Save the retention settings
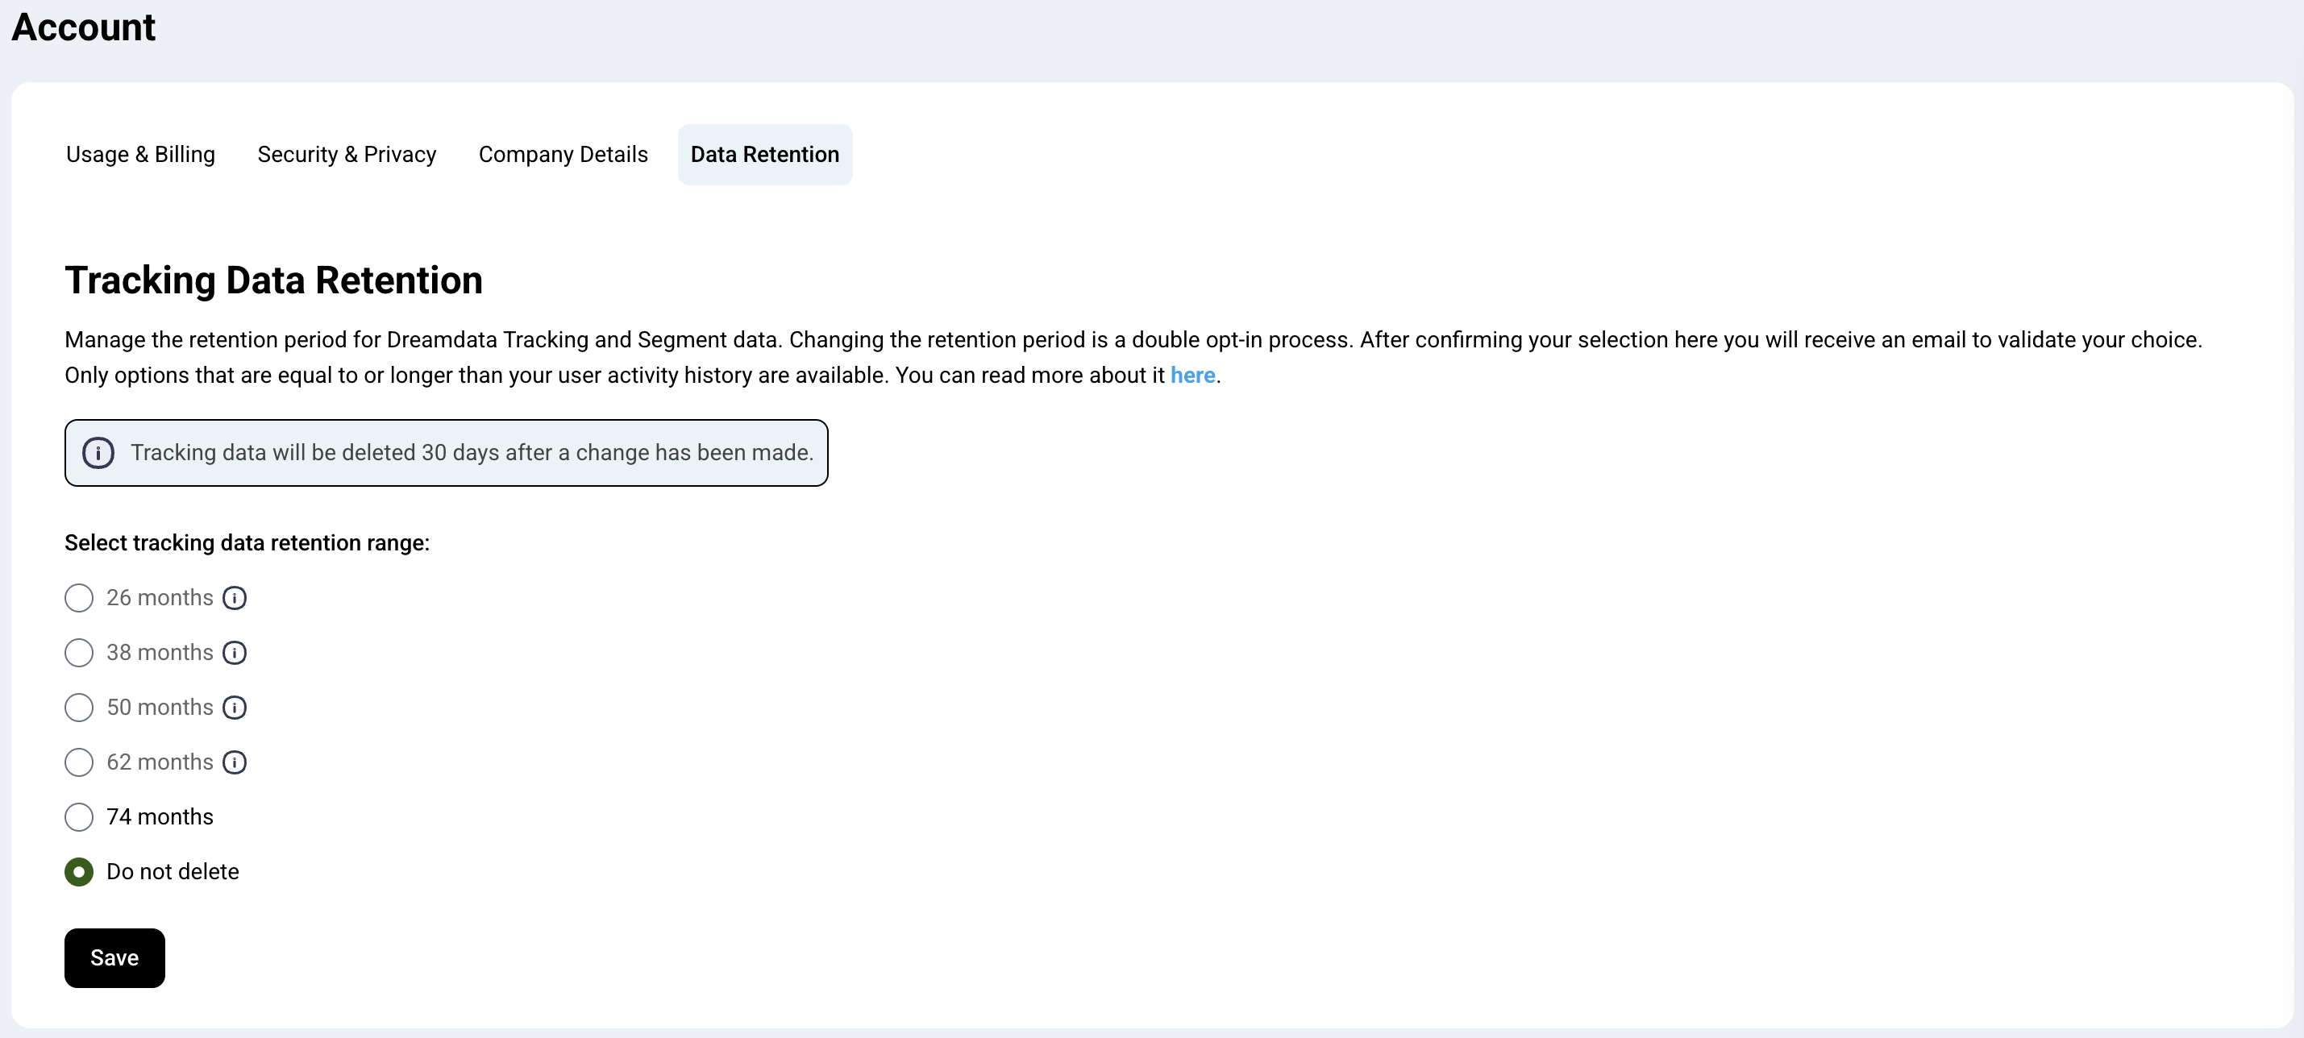 click(114, 957)
